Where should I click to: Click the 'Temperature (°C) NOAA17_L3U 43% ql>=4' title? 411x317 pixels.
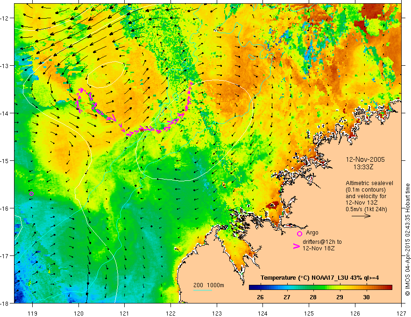pos(319,278)
